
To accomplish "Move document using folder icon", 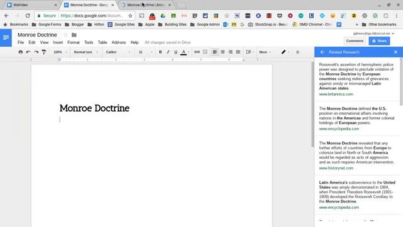I will pos(74,35).
